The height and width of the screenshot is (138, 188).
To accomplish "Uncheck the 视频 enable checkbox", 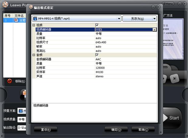I will [x=97, y=25].
